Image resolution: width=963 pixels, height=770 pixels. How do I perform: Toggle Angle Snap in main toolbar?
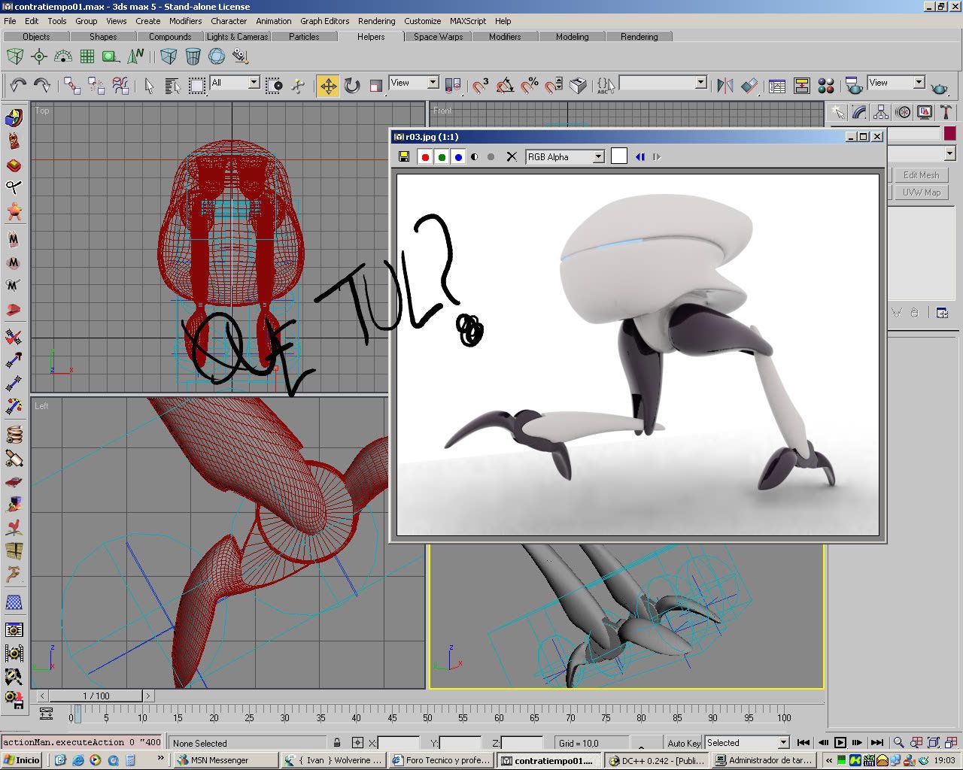click(x=505, y=86)
